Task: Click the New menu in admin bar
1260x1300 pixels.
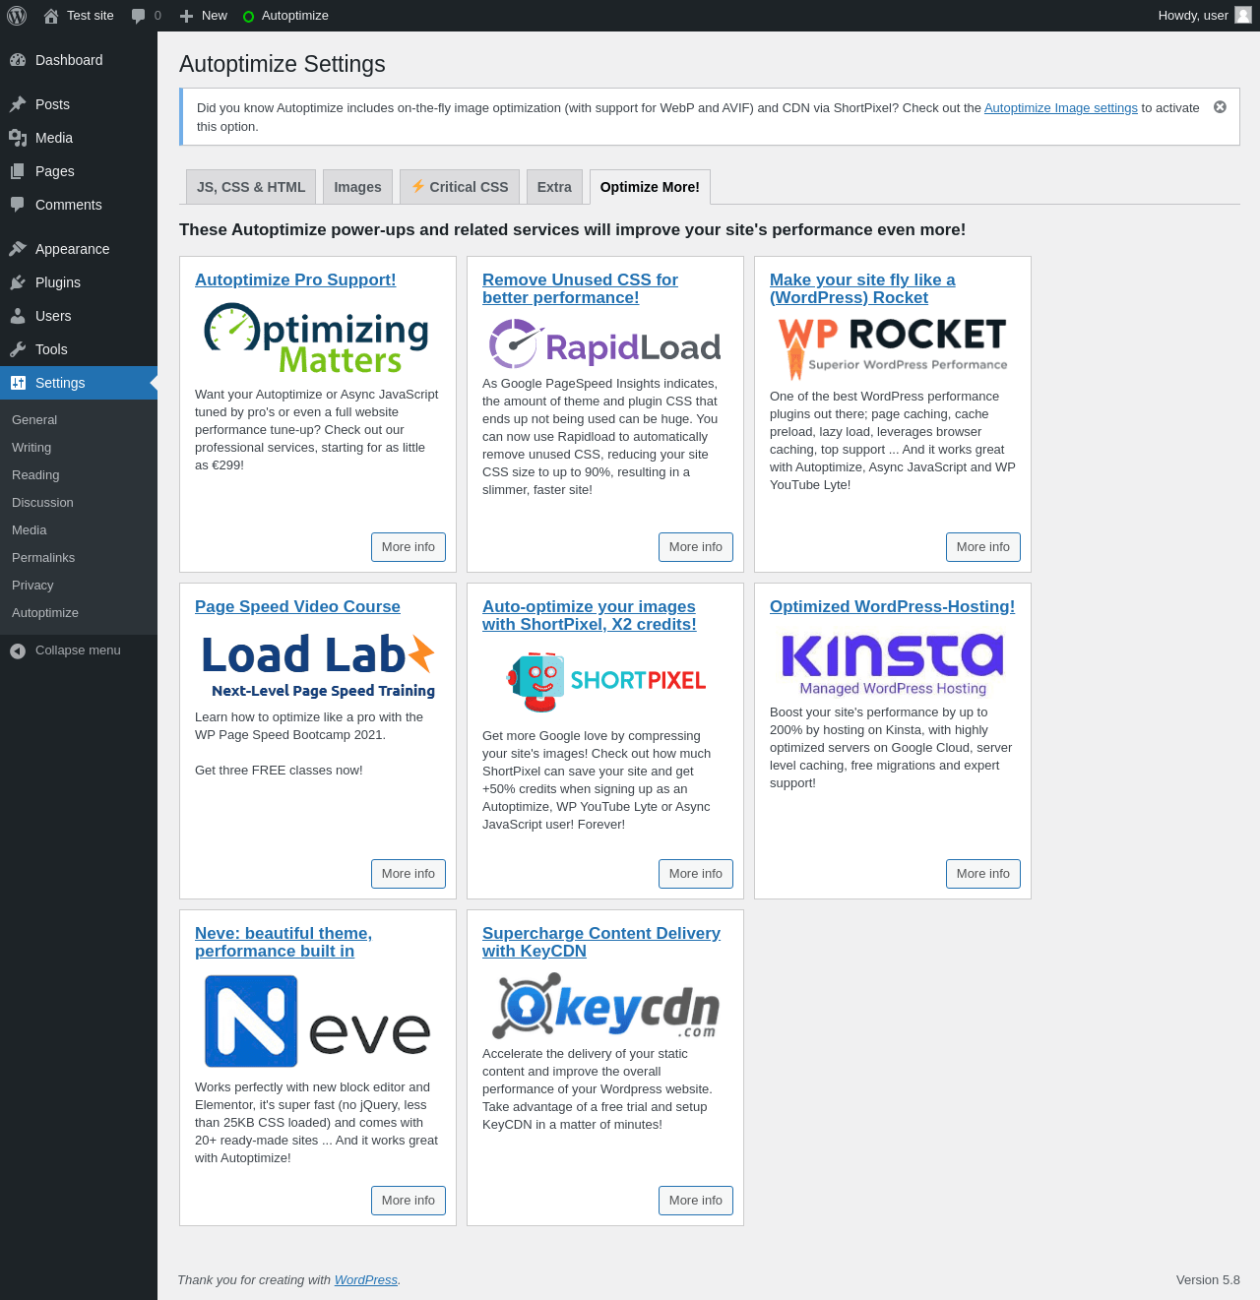Action: [x=204, y=16]
